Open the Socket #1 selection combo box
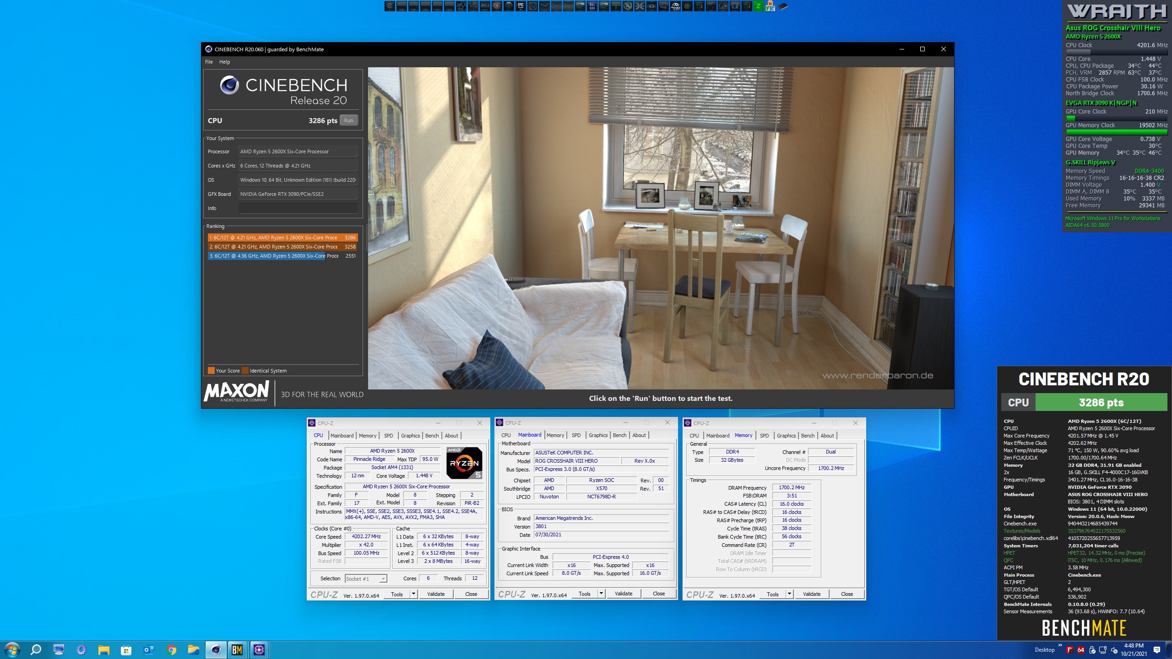 tap(366, 578)
